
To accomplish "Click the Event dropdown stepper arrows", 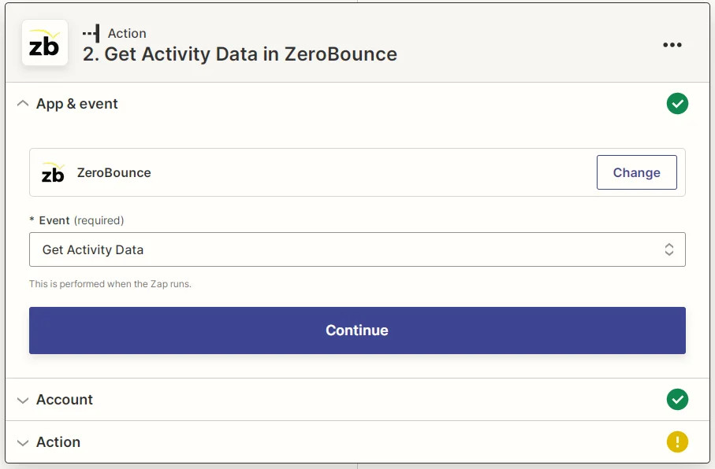I will pos(669,249).
